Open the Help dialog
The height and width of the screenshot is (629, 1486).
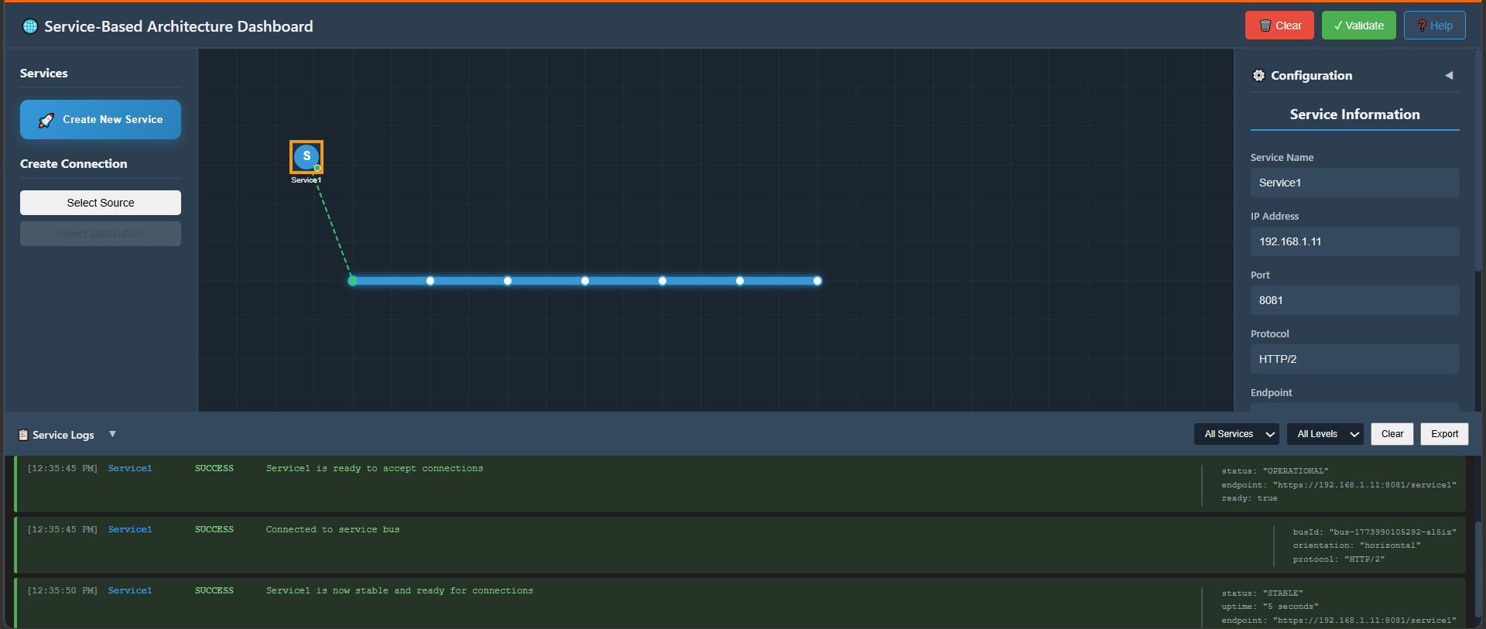(x=1434, y=26)
